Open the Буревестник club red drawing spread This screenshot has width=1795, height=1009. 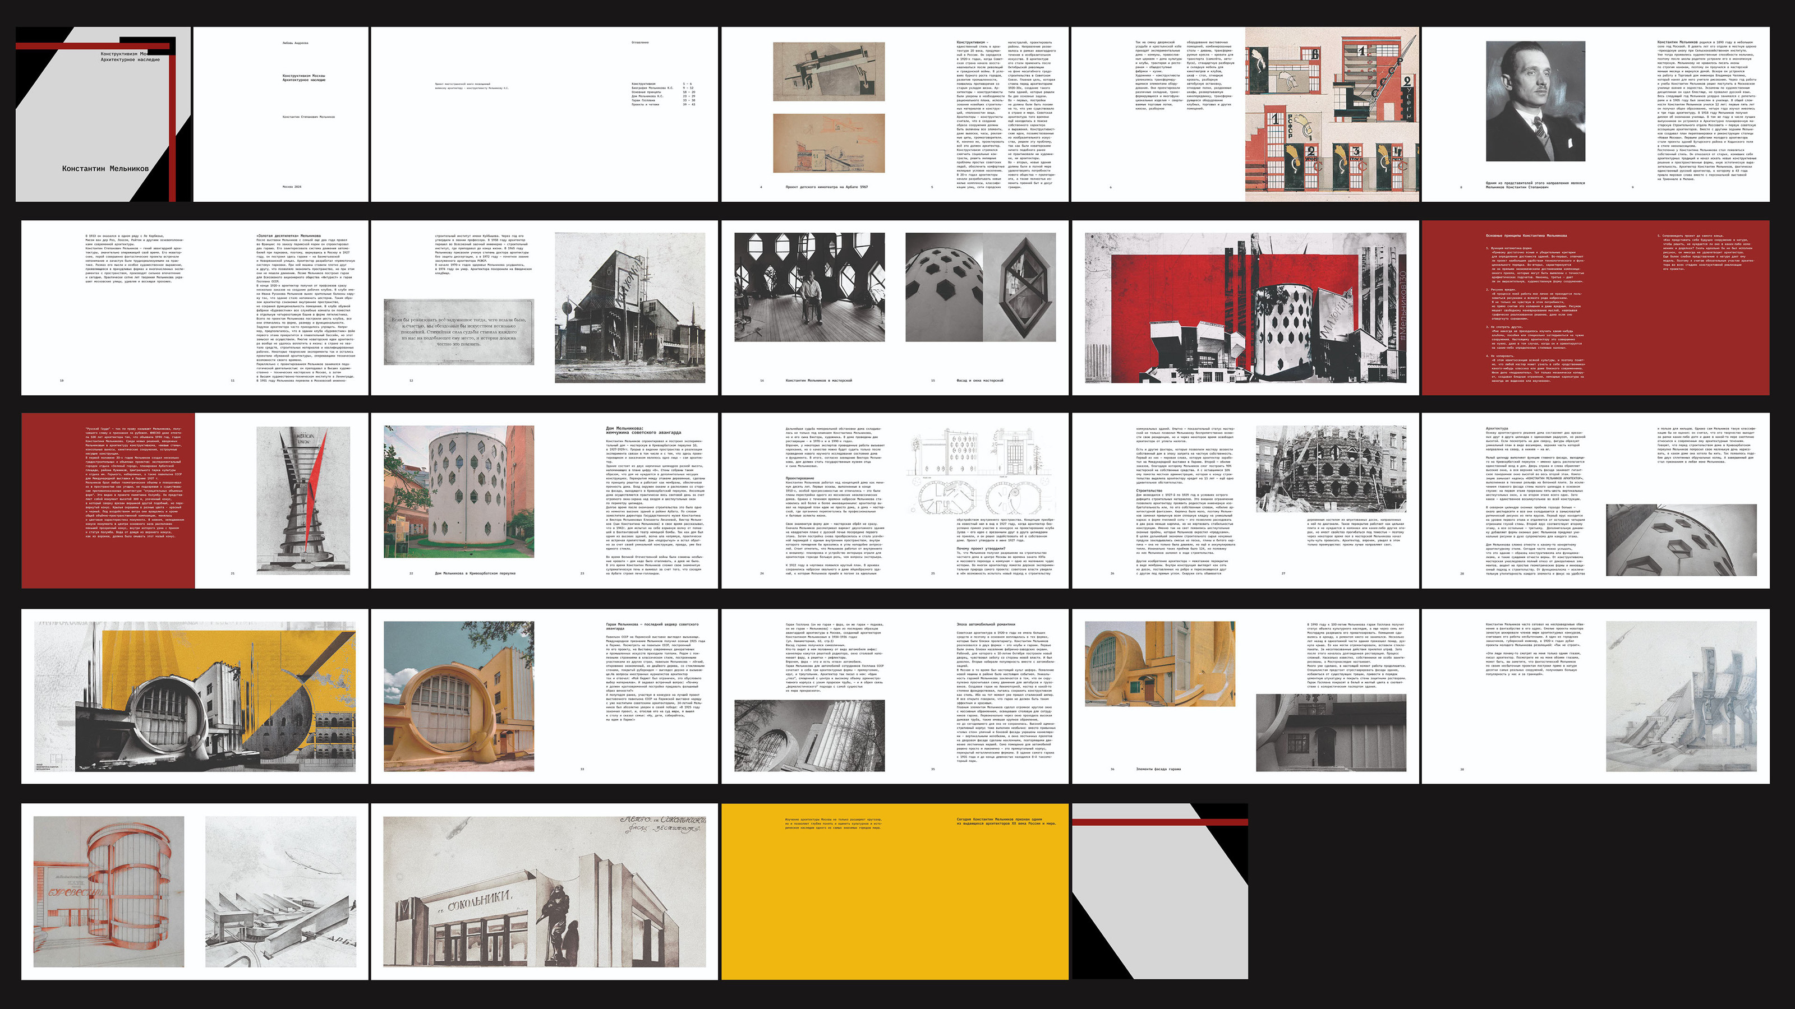tap(109, 891)
